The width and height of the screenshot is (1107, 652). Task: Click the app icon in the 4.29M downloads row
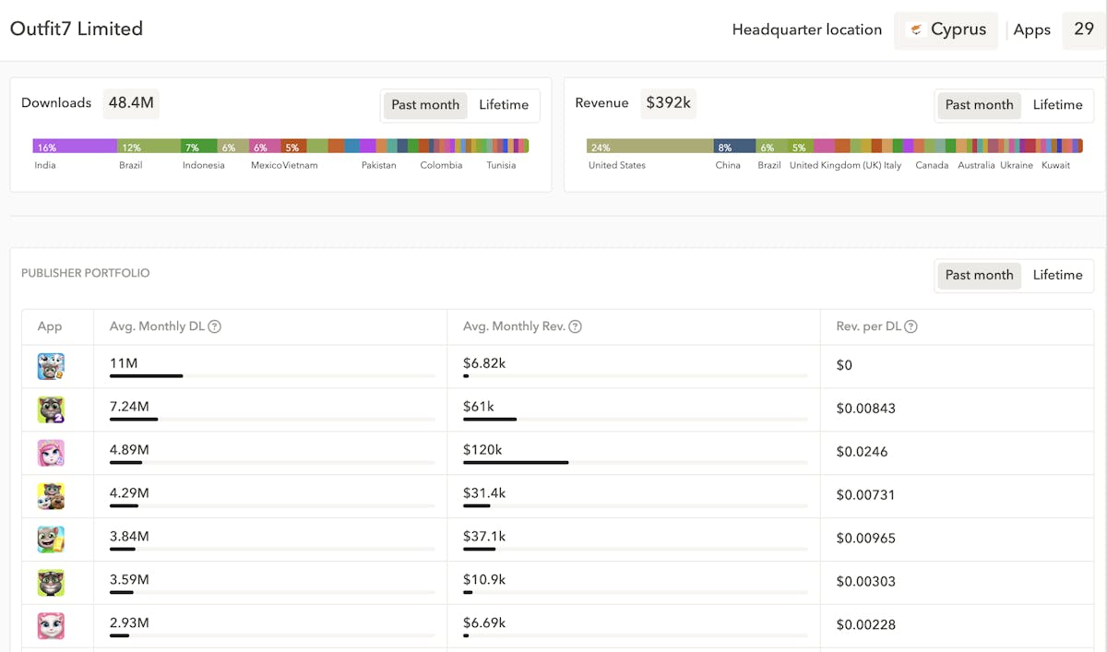pyautogui.click(x=51, y=496)
